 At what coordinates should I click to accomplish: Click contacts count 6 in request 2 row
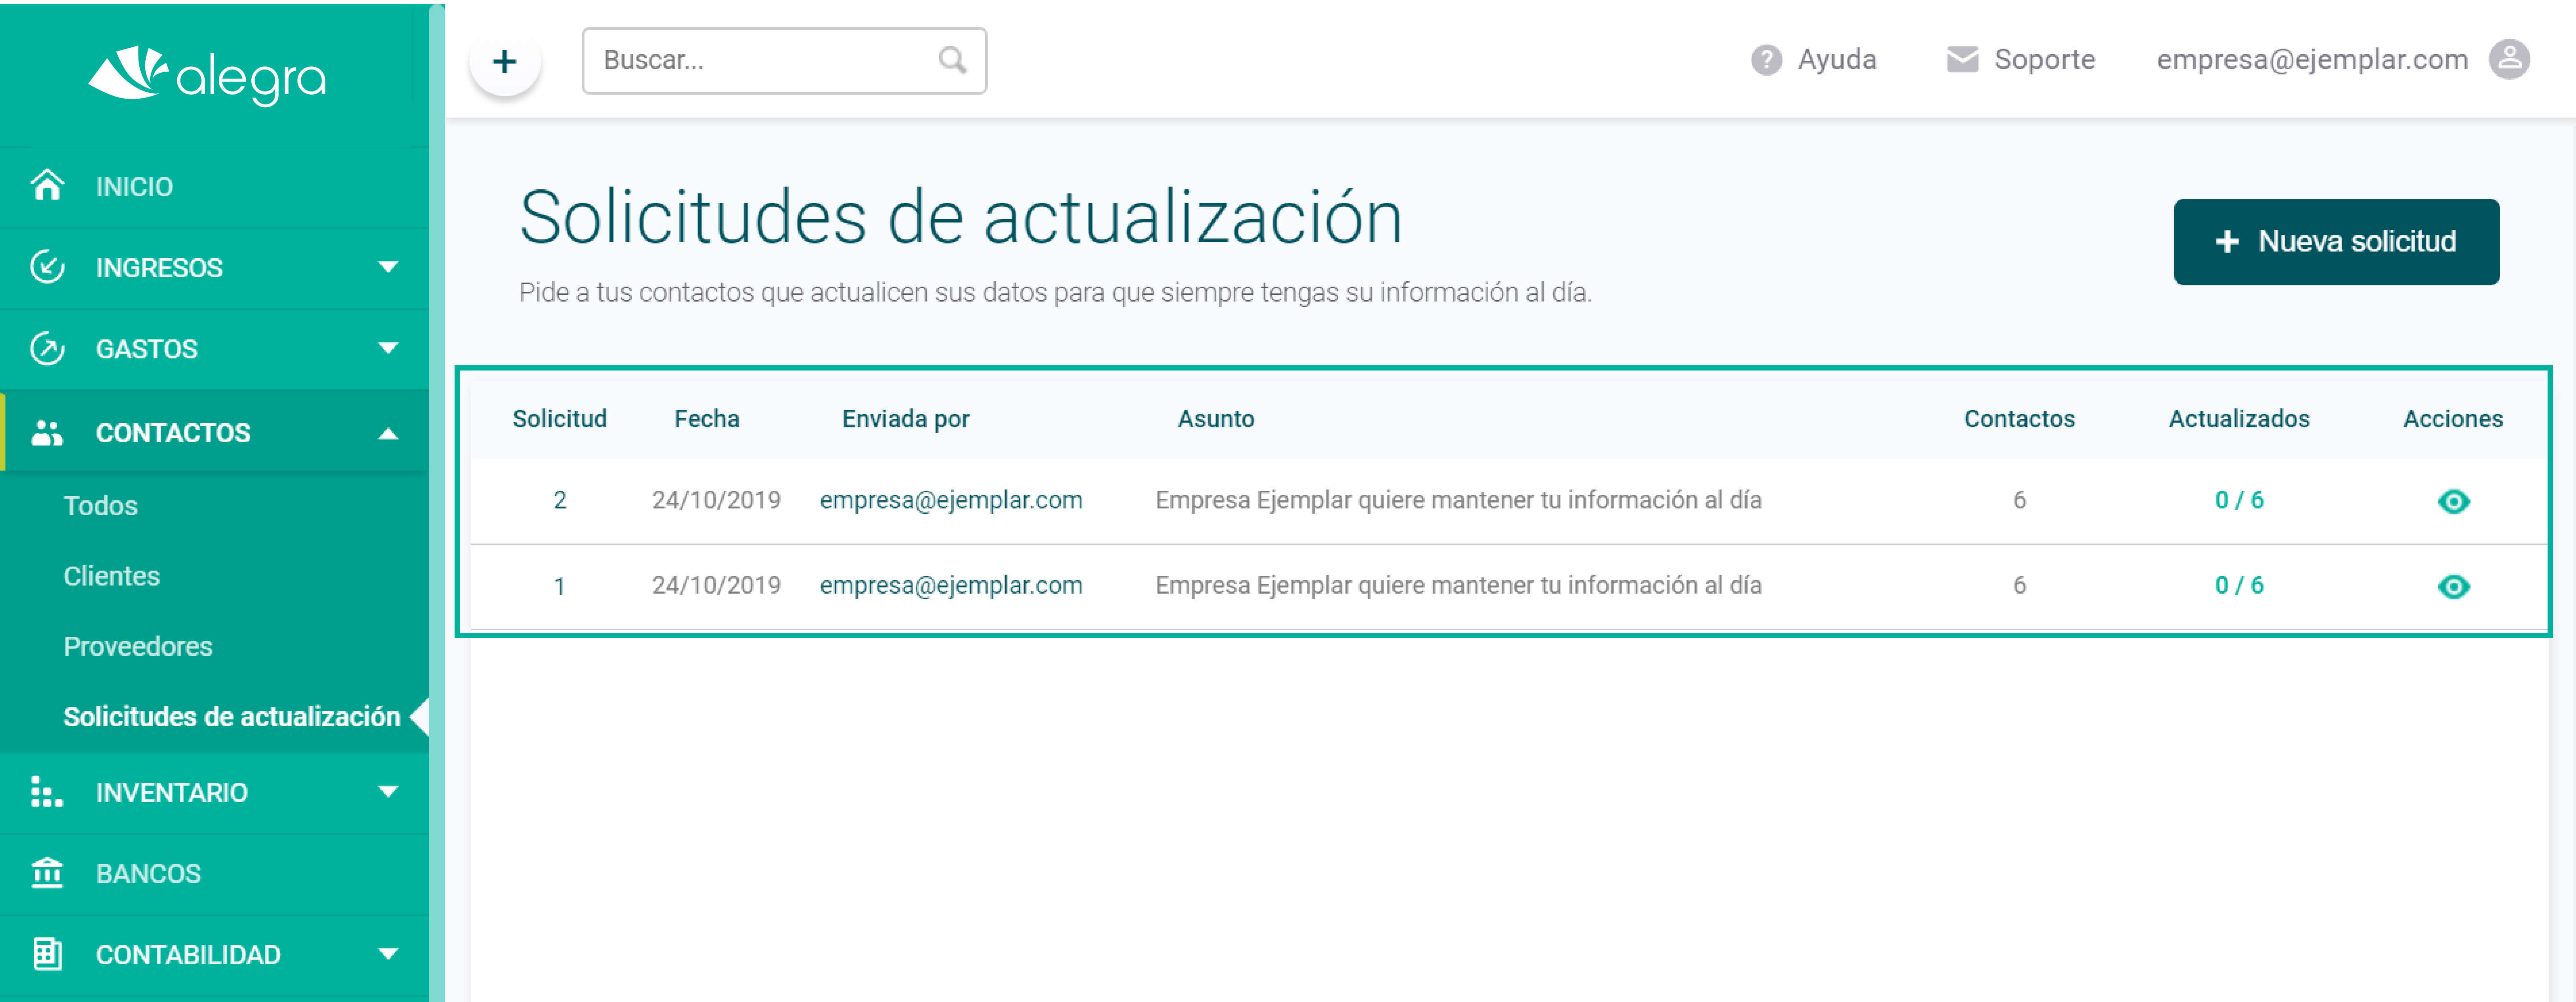(x=2019, y=500)
